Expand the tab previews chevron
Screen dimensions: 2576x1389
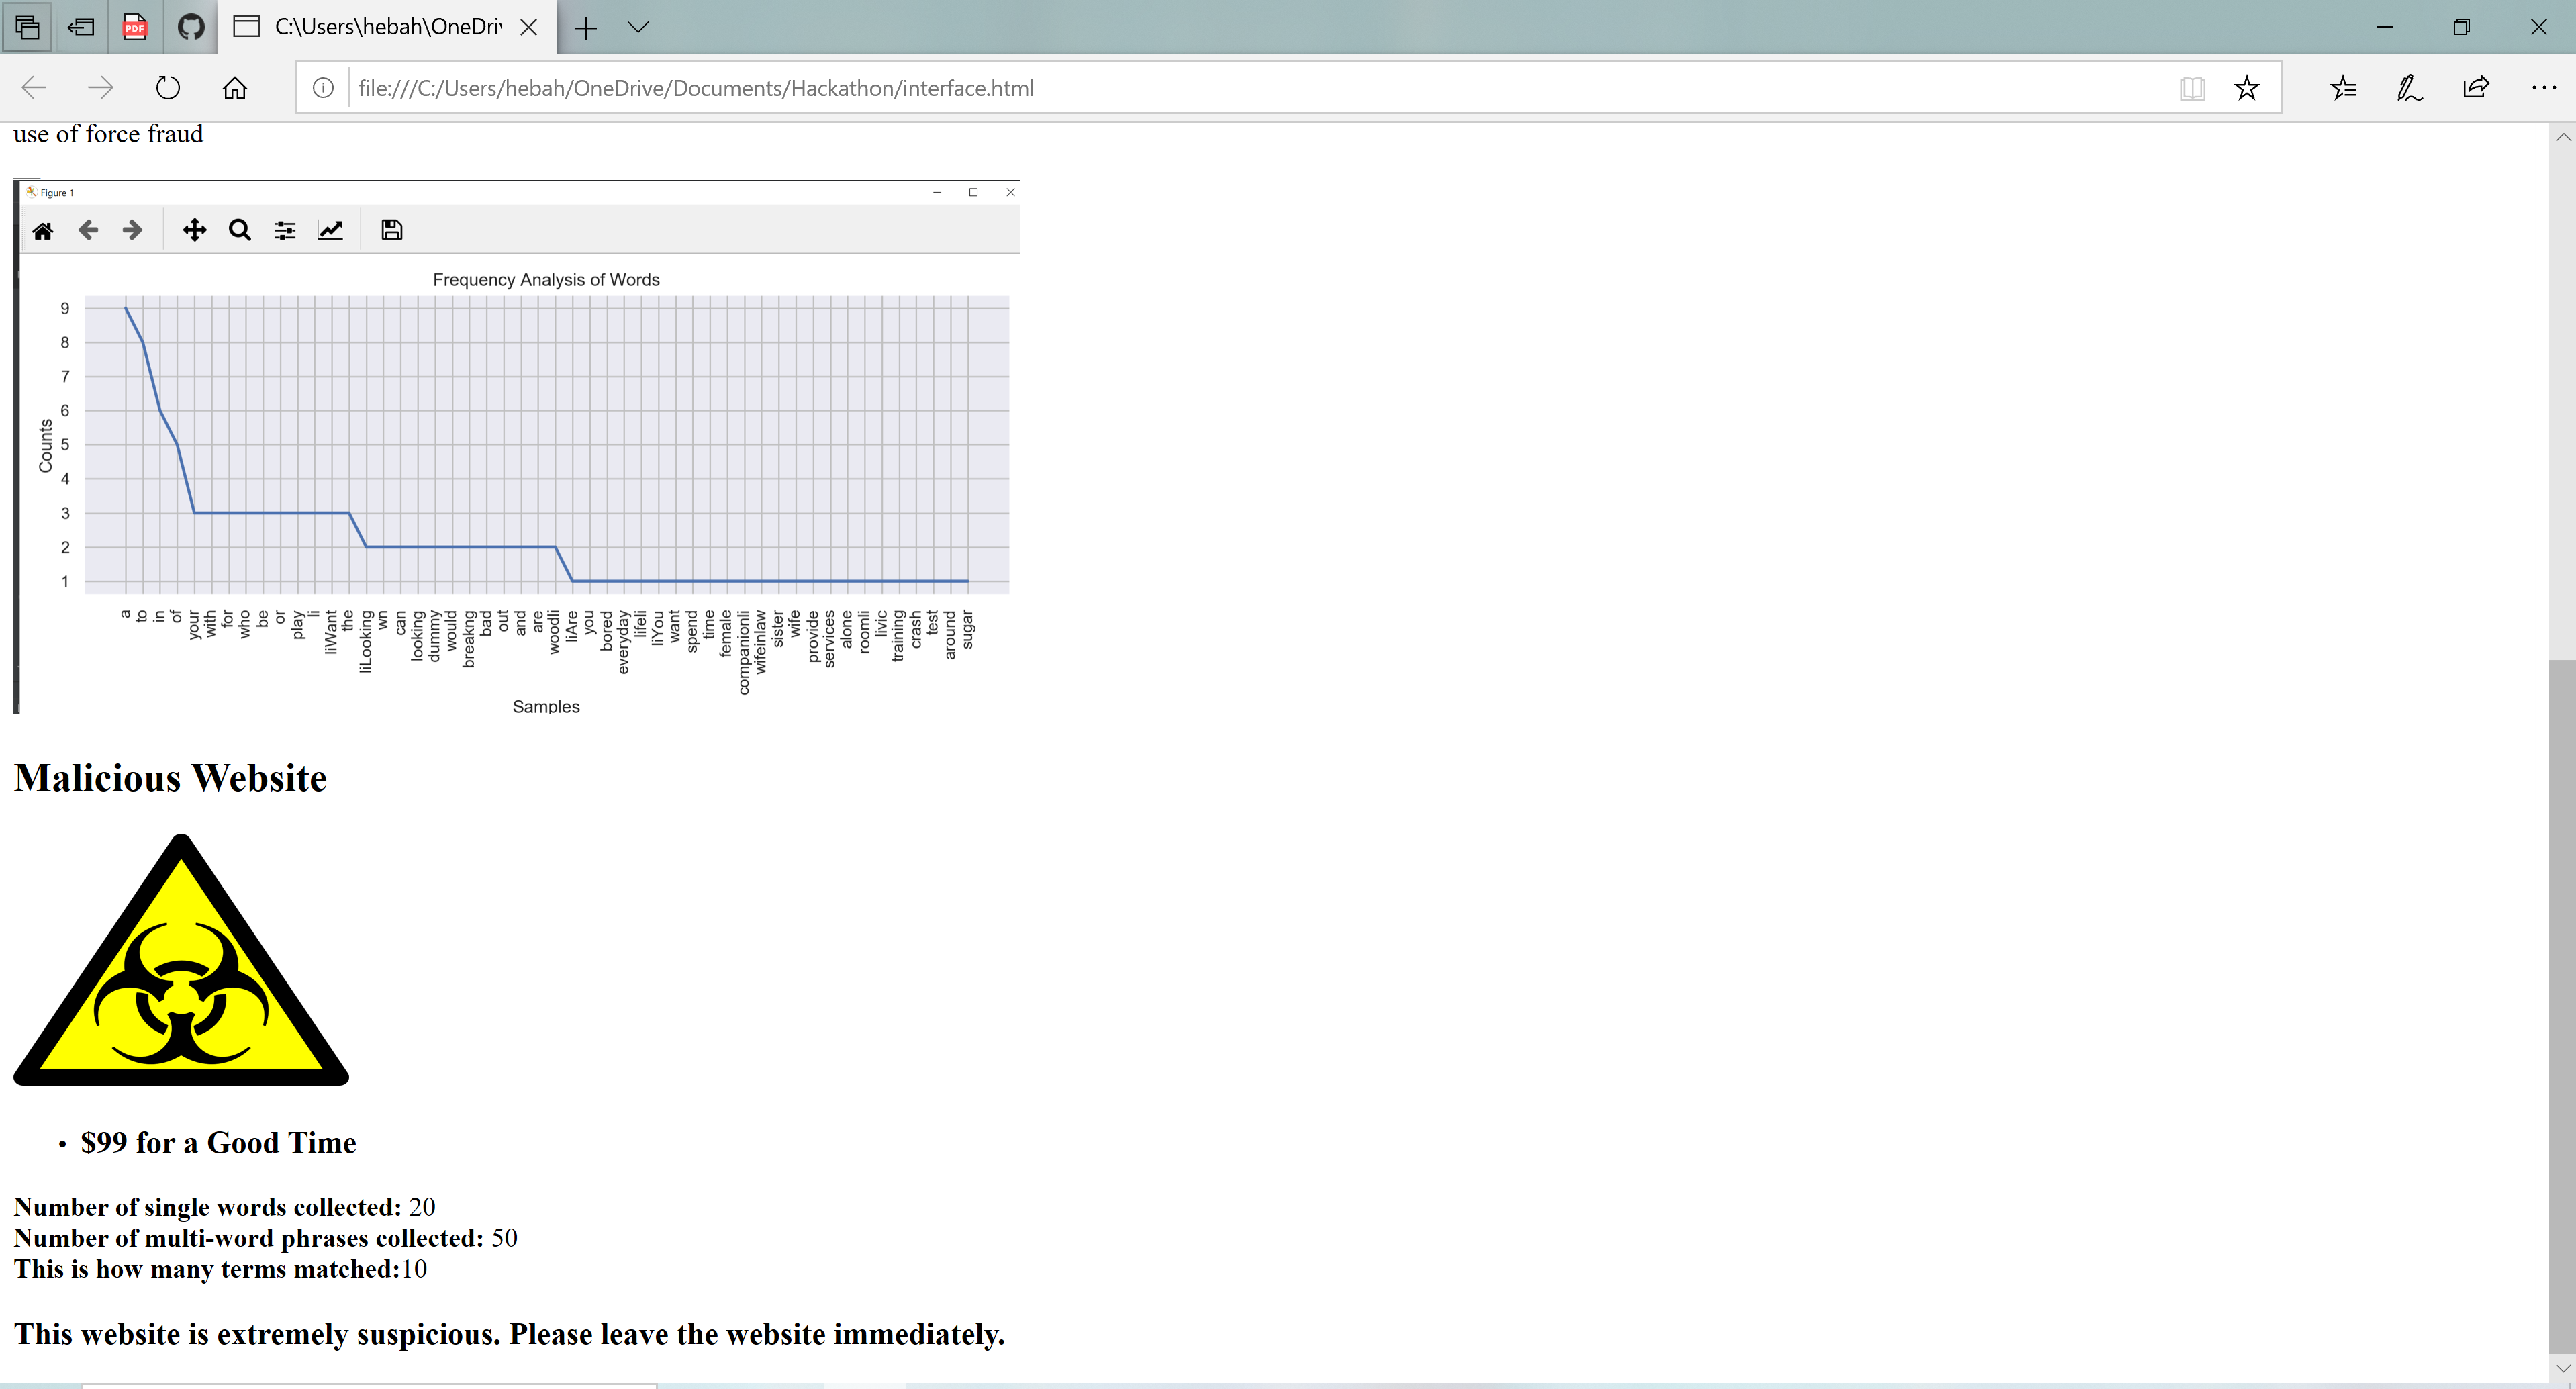click(x=638, y=28)
